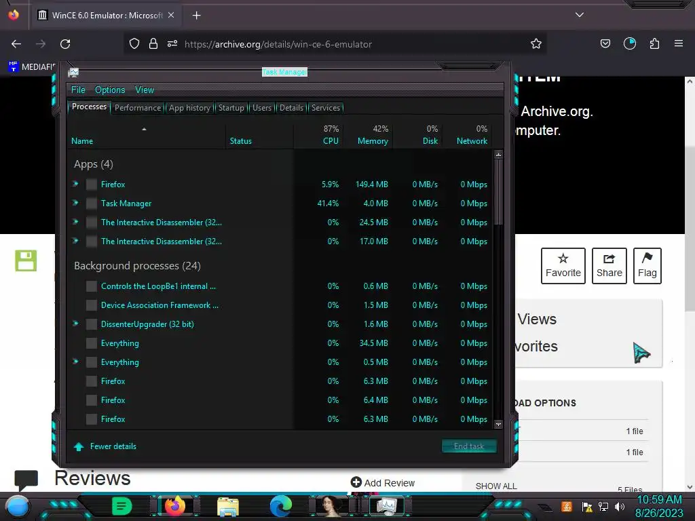
Task: Click the reviews speech bubble icon
Action: (x=26, y=480)
